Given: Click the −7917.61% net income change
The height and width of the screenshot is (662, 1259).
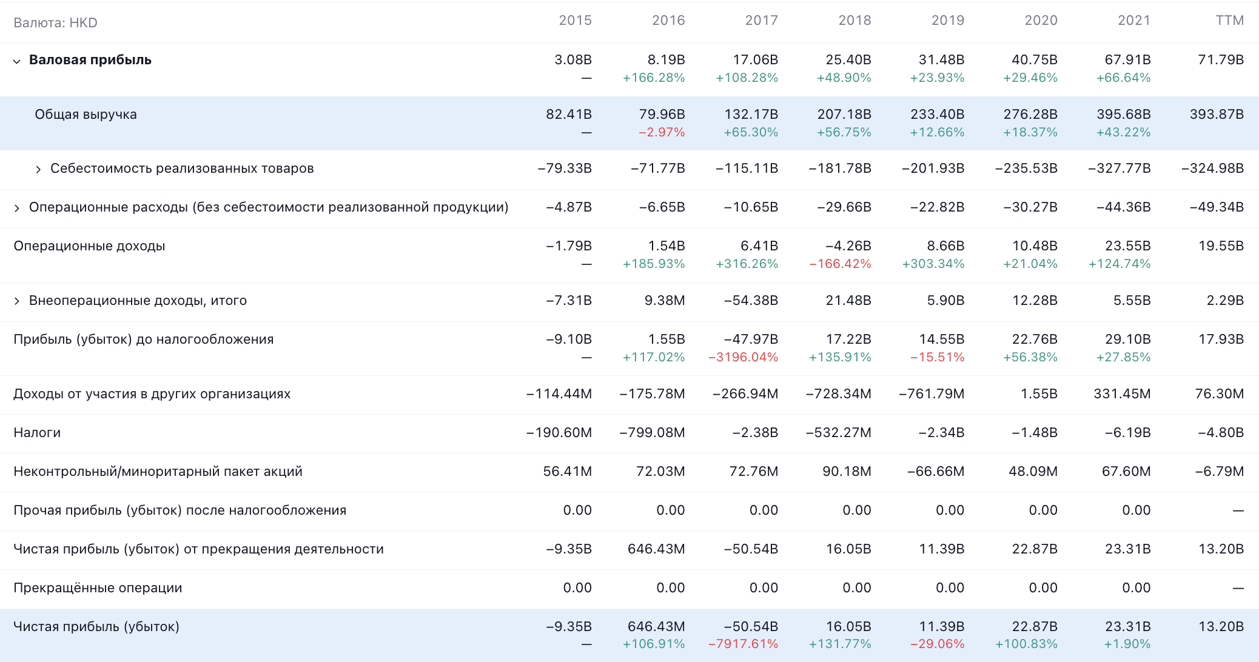Looking at the screenshot, I should tap(743, 644).
